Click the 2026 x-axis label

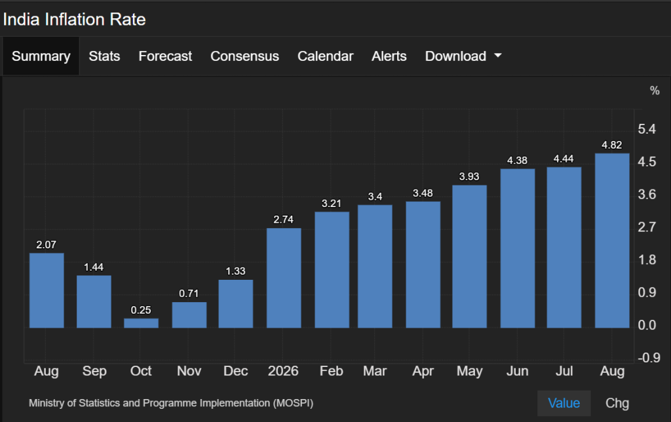click(x=283, y=371)
